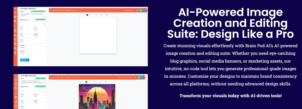This screenshot has width=302, height=109.
Task: Click Enhance My Prompt beside blank-canvas Negative Prompt
Action: coord(40,19)
